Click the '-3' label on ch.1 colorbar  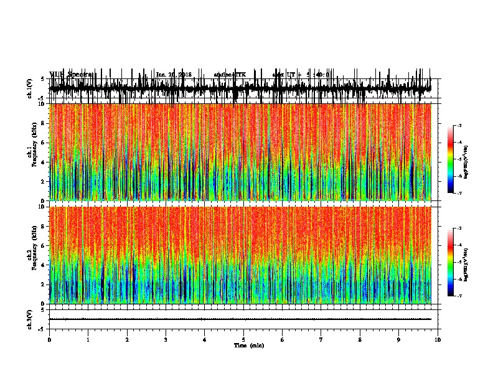[459, 125]
